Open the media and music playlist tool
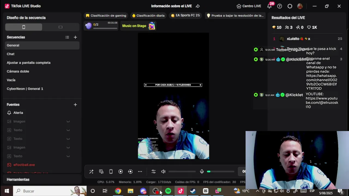 click(x=101, y=171)
